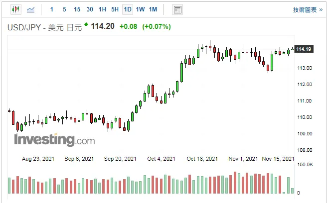
Task: Click the 150.0K volume axis label
Action: point(305,165)
